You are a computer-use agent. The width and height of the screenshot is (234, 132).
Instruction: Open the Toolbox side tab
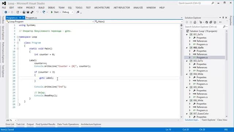pos(3,19)
